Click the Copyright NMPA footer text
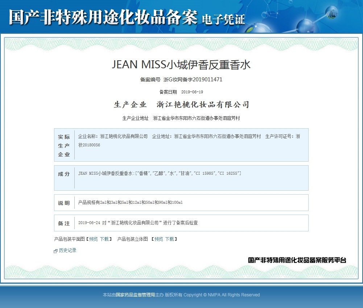Screen dimensions: 363x308 [x=222, y=295]
